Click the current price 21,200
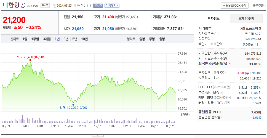The width and height of the screenshot is (267, 138). pyautogui.click(x=14, y=20)
